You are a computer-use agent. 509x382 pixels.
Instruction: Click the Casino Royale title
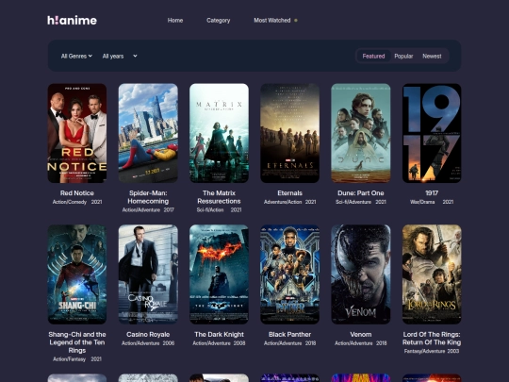(x=148, y=334)
